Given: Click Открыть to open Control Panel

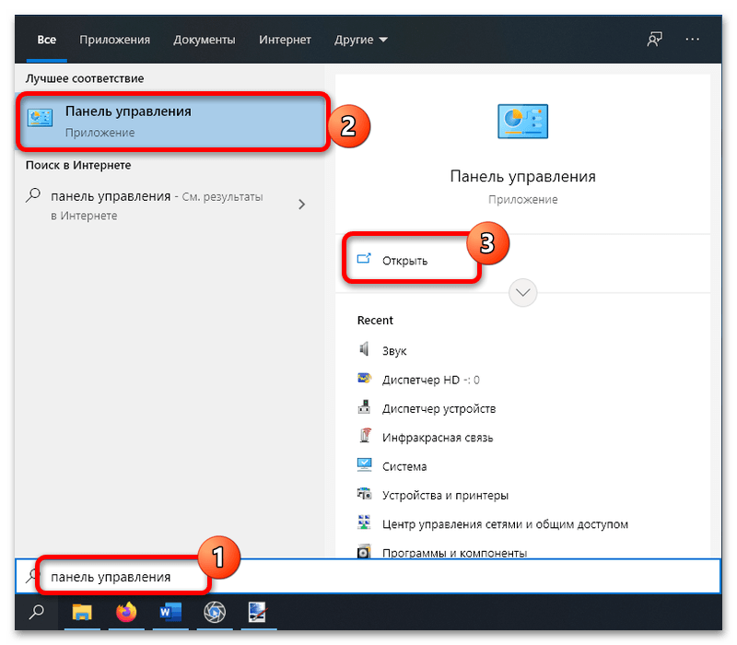Looking at the screenshot, I should click(404, 261).
